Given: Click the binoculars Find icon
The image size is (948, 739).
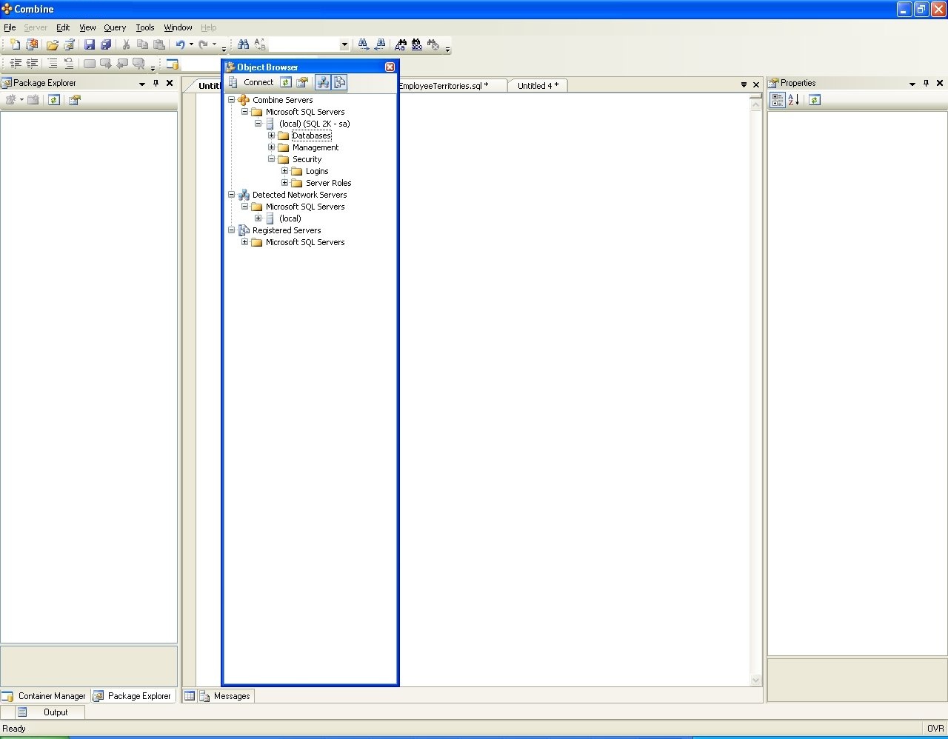Looking at the screenshot, I should click(x=243, y=45).
